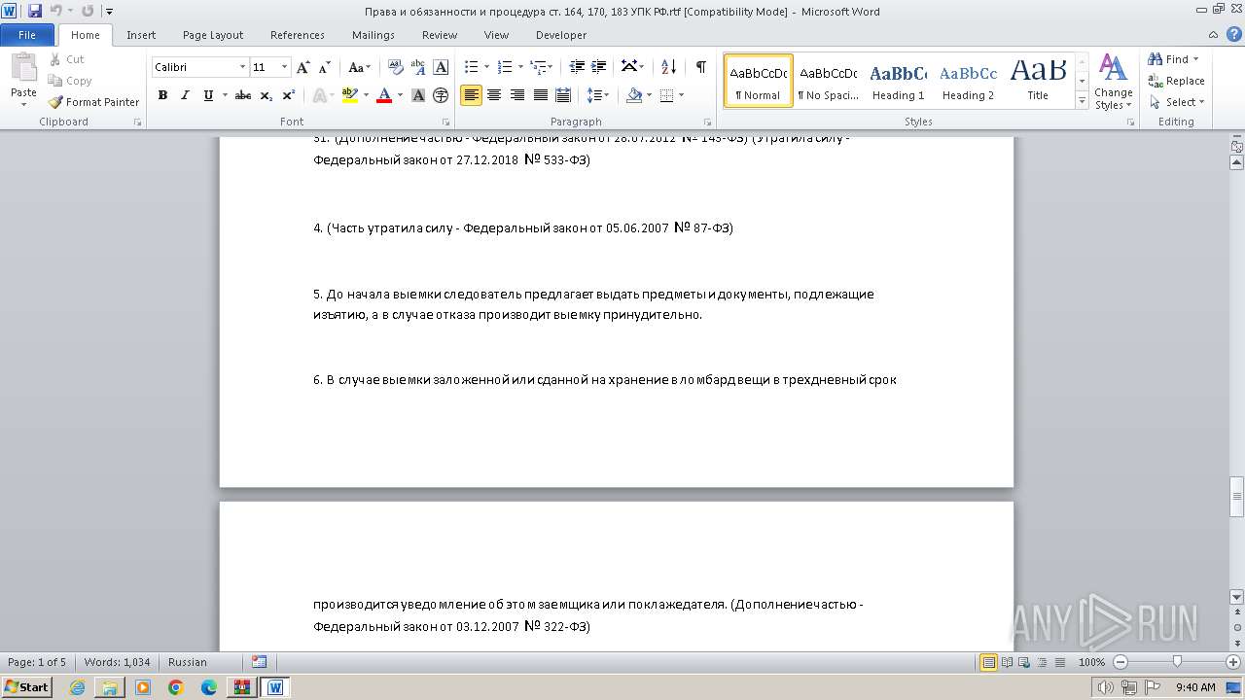The height and width of the screenshot is (700, 1245).
Task: Click the Line Spacing icon
Action: coord(595,95)
